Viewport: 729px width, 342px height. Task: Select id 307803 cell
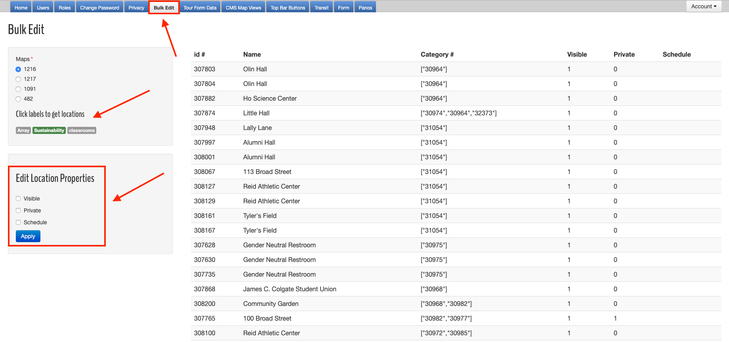204,69
